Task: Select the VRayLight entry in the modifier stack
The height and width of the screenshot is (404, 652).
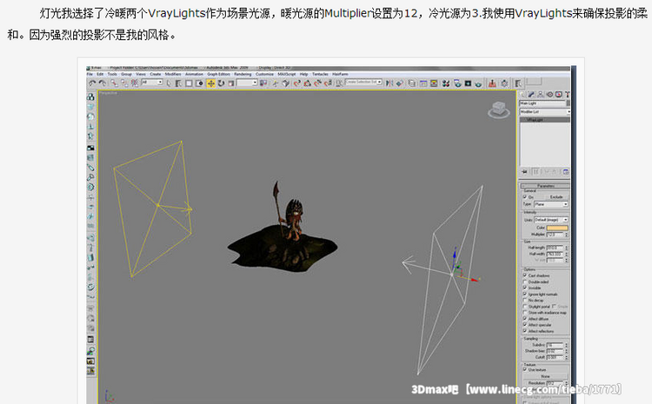Action: pyautogui.click(x=545, y=120)
